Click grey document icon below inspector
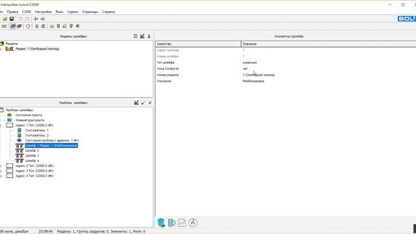This screenshot has height=234, width=416. 182,222
